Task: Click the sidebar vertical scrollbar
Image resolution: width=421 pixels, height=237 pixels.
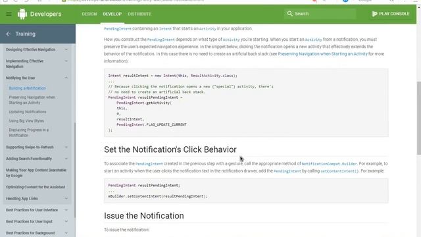Action: click(x=75, y=170)
